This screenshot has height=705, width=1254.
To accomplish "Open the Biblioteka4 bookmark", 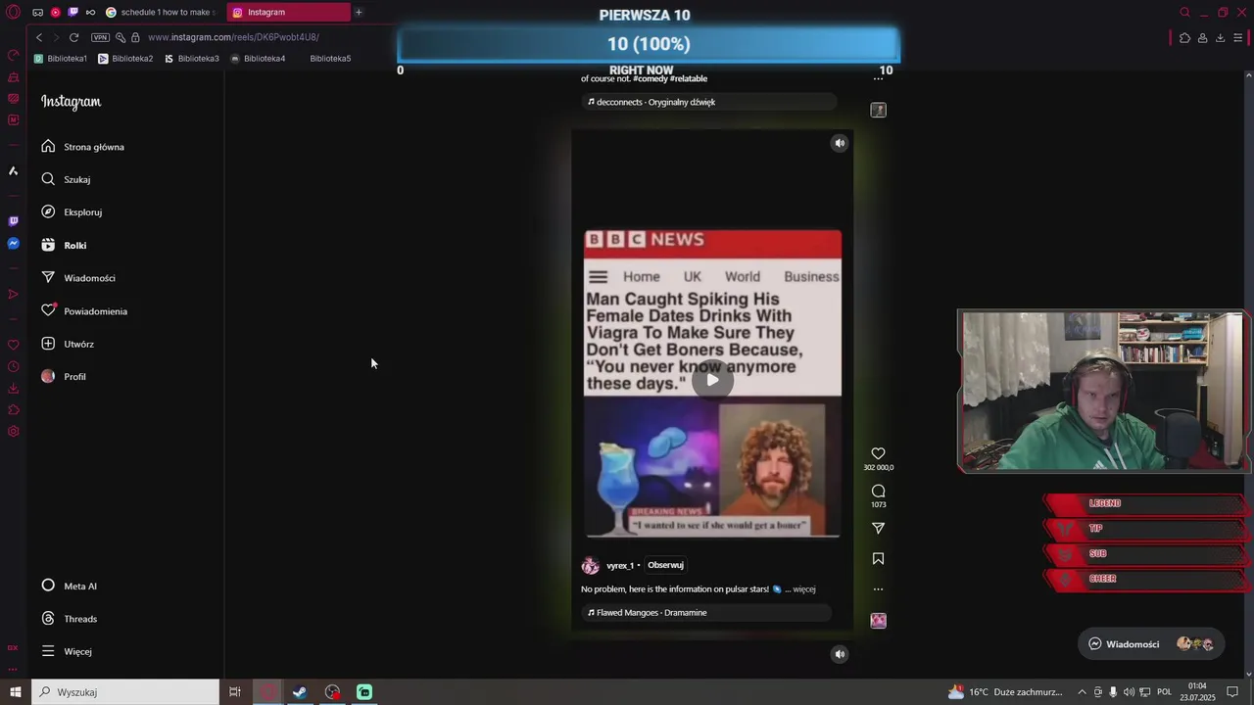I will (x=258, y=59).
